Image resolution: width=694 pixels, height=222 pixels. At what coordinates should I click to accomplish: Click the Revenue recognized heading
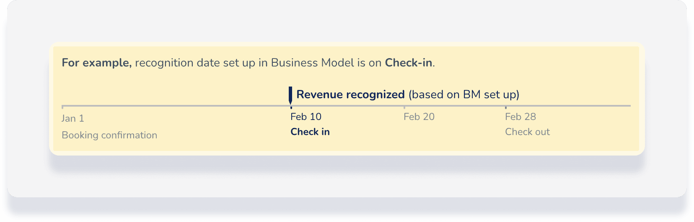pos(350,94)
